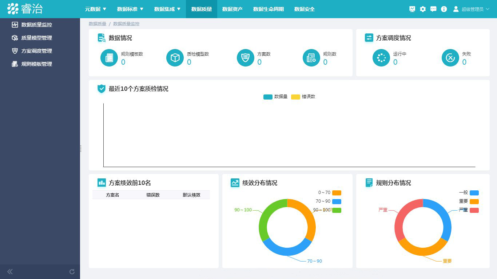Expand the 数据标准 dropdown menu

(x=130, y=9)
